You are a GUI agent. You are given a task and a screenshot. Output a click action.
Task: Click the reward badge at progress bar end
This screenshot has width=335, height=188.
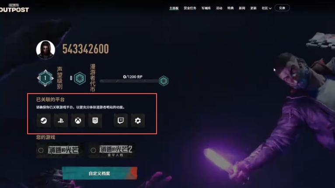[164, 81]
